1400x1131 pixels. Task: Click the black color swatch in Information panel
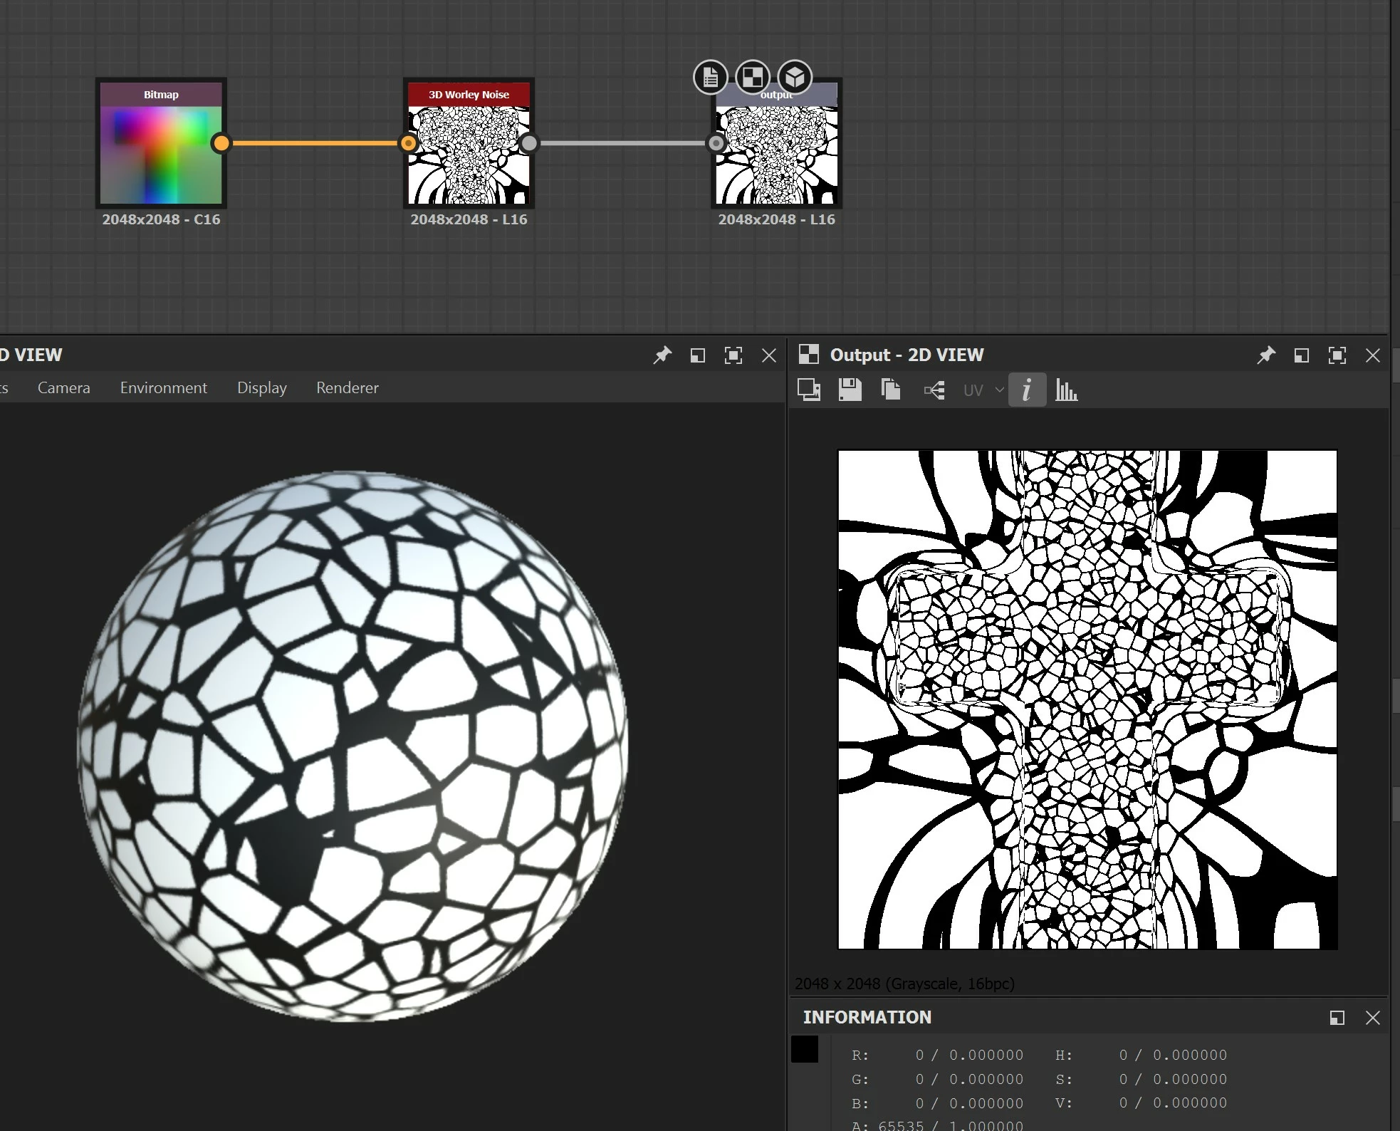pyautogui.click(x=805, y=1050)
